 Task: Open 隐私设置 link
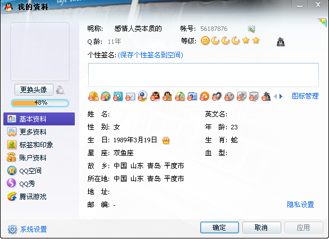click(300, 204)
